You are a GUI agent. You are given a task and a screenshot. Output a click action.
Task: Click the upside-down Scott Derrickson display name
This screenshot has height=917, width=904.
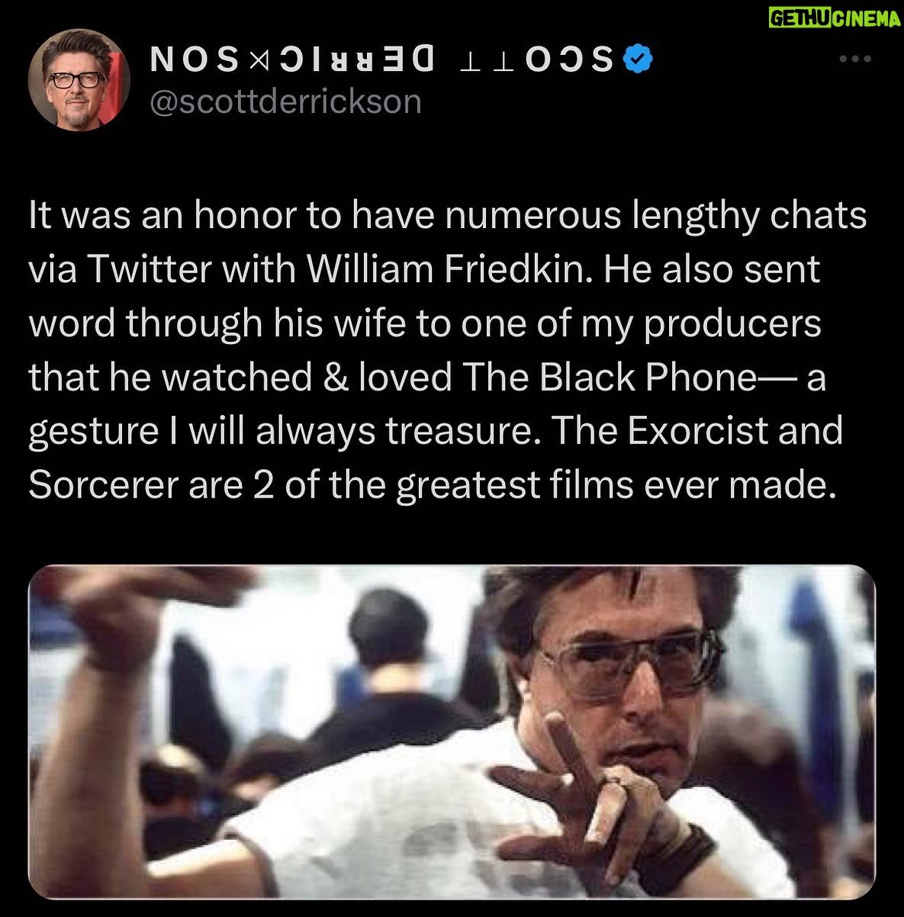tap(382, 60)
